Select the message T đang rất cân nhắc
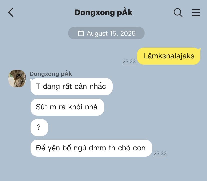 (71, 87)
